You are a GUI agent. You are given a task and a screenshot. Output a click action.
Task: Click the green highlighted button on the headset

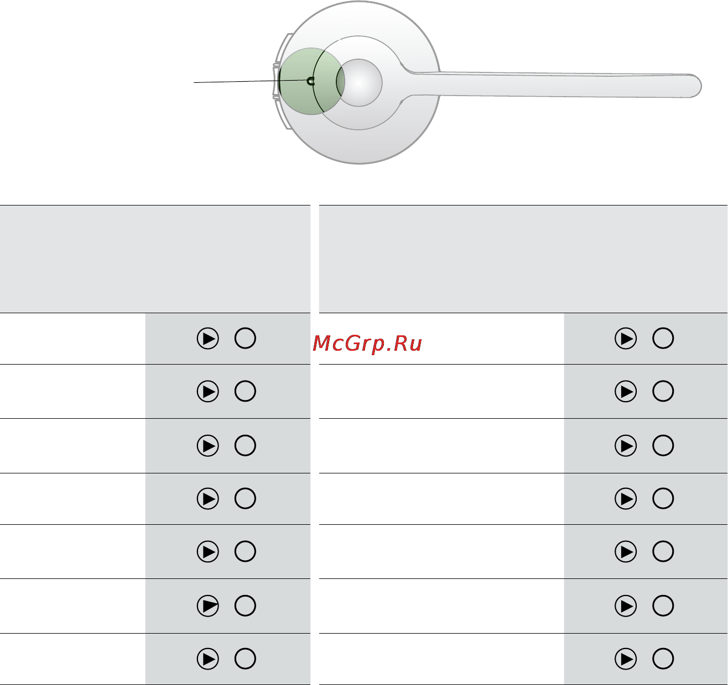tap(311, 81)
